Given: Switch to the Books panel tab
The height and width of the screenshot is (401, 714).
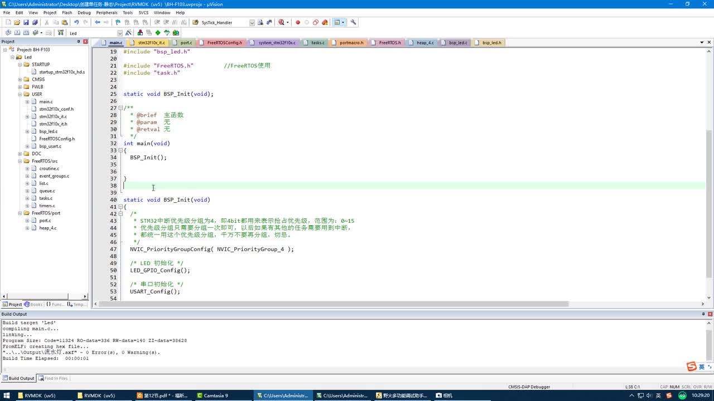Looking at the screenshot, I should tap(33, 304).
